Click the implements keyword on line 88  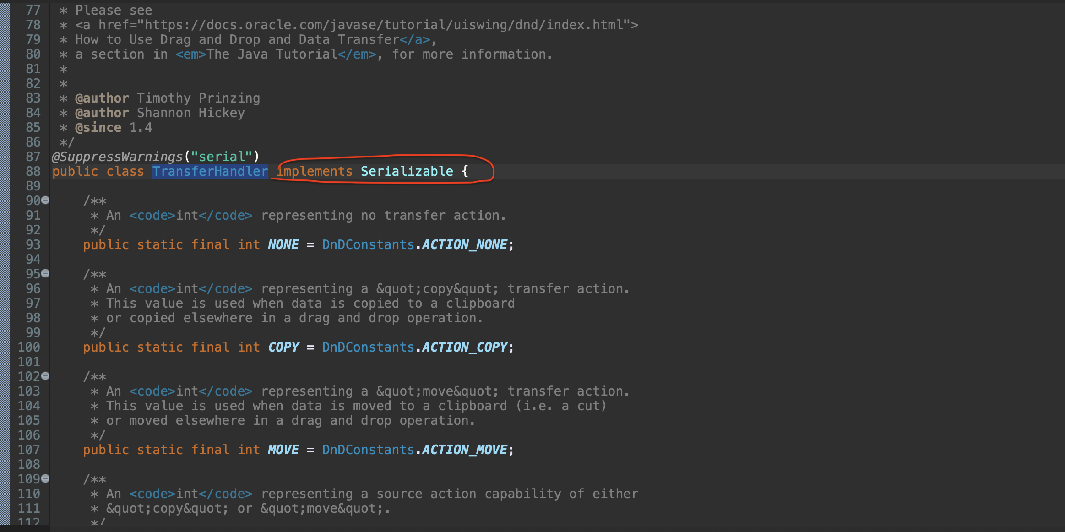(315, 171)
